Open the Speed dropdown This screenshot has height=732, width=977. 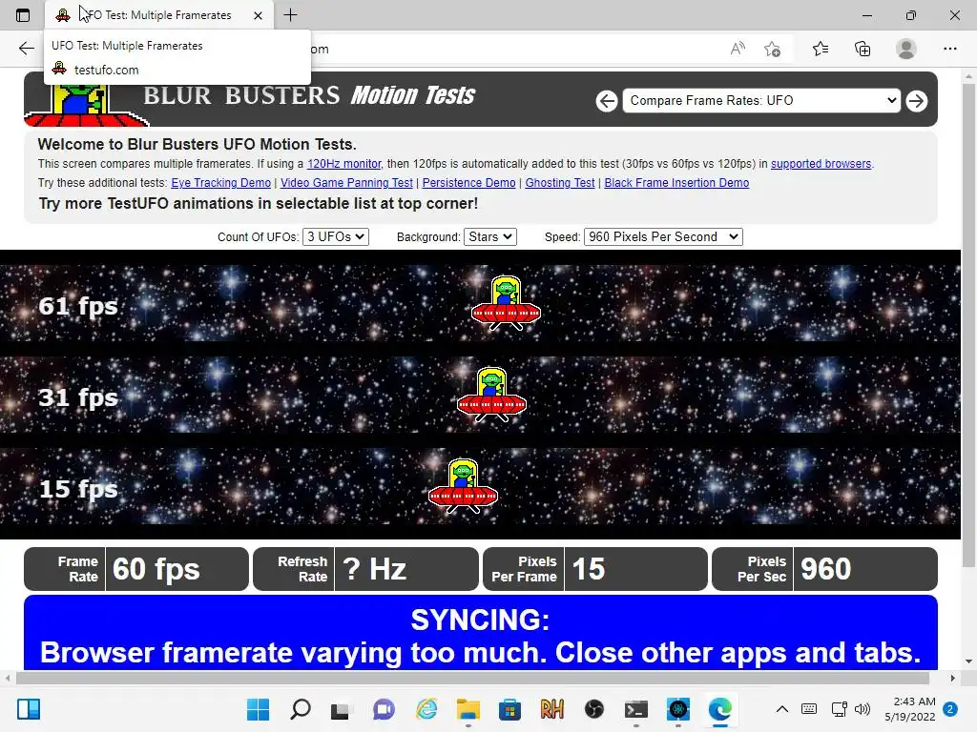pos(663,236)
